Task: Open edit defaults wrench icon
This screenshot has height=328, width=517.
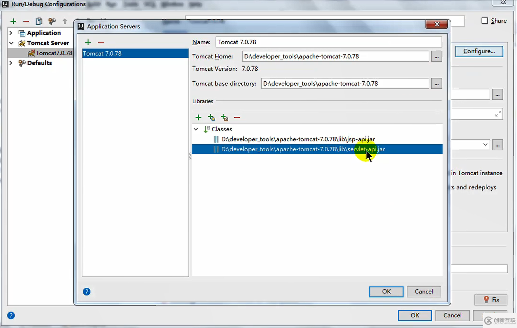Action: (x=52, y=21)
